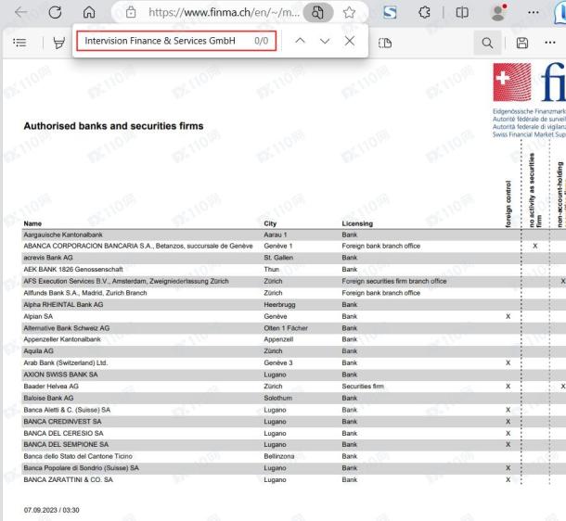The width and height of the screenshot is (566, 521).
Task: Open the PDF search magnifier
Action: pyautogui.click(x=487, y=43)
